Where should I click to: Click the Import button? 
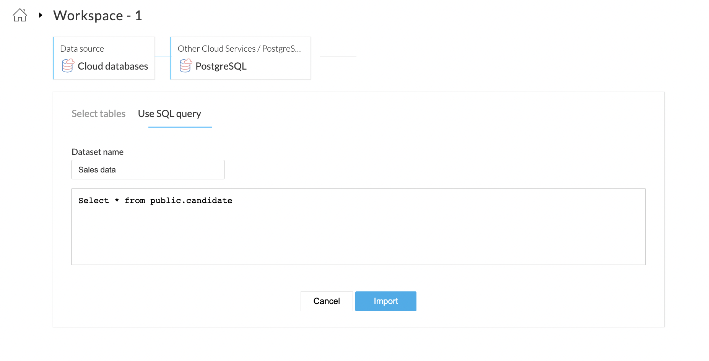(x=386, y=301)
